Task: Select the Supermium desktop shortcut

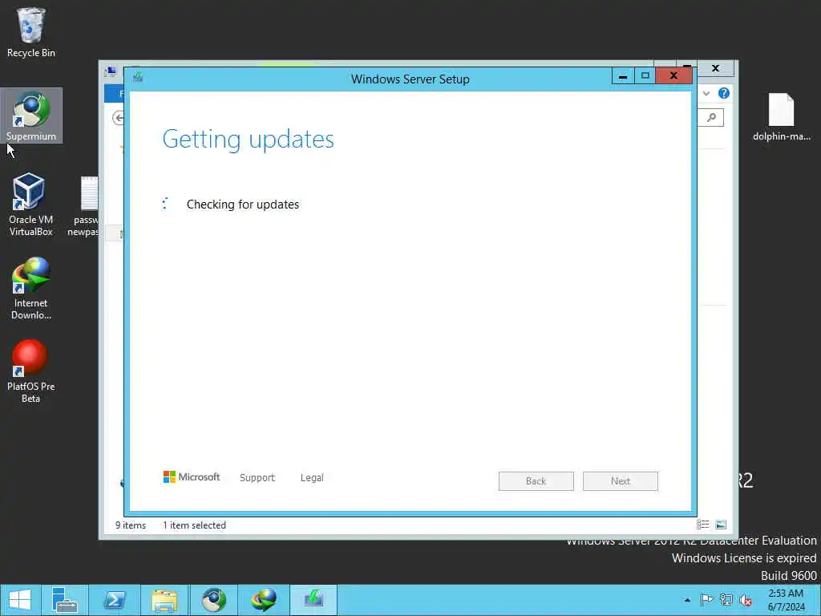Action: (x=31, y=115)
